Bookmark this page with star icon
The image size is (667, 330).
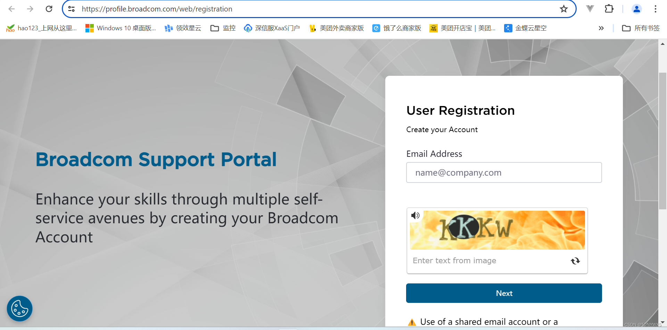(563, 9)
